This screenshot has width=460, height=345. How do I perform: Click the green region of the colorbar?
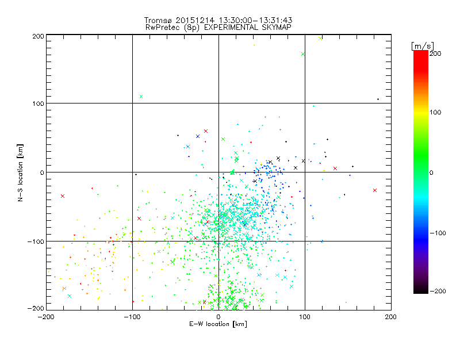click(421, 155)
